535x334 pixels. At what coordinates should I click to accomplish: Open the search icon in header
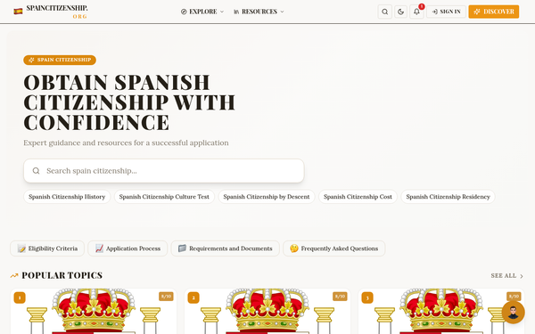click(x=384, y=12)
